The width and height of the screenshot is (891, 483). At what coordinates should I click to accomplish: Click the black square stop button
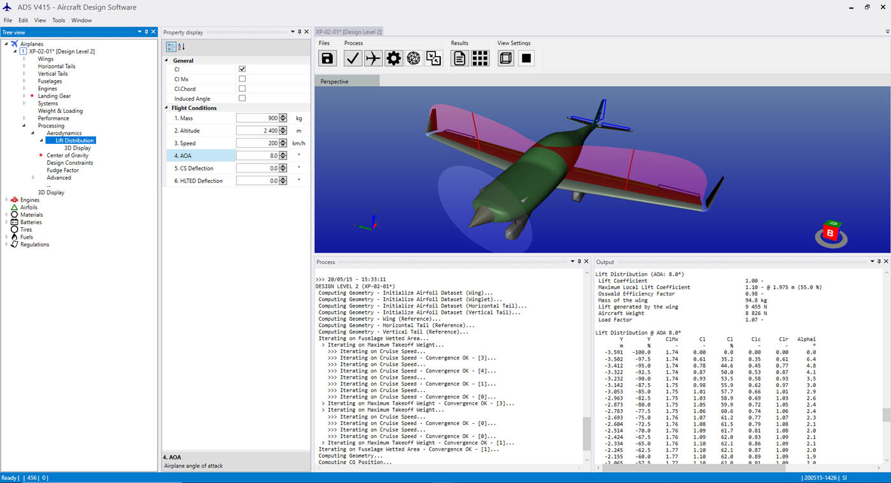[526, 58]
